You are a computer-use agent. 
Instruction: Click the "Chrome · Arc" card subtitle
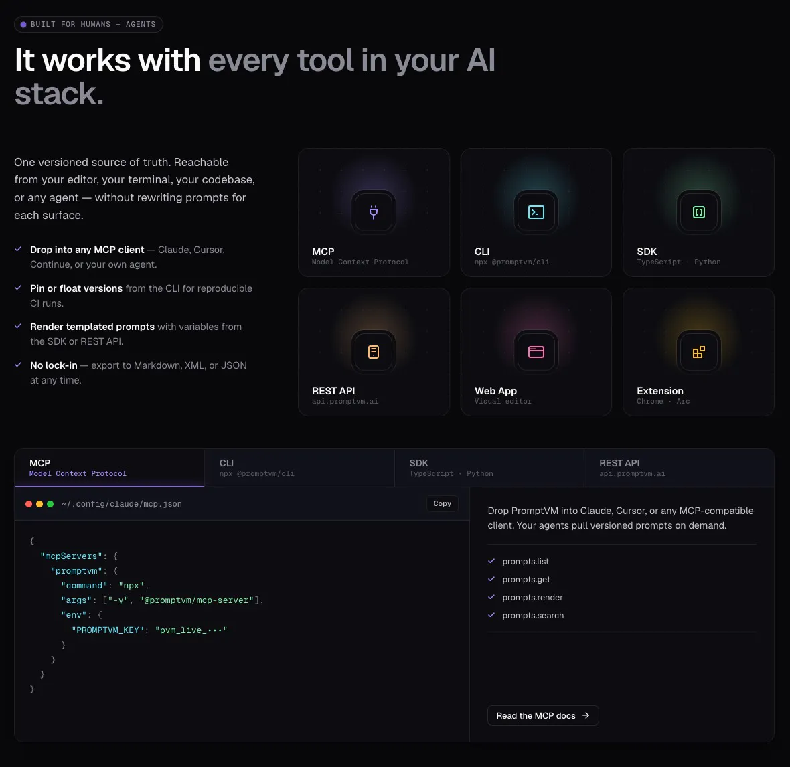(x=663, y=402)
